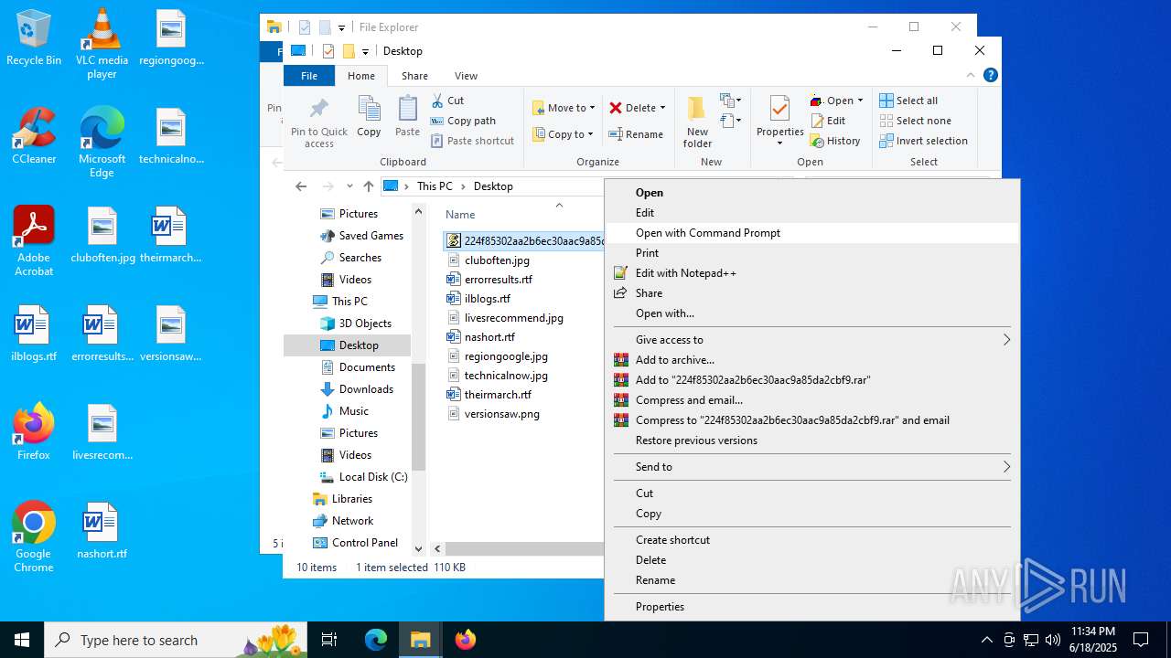Open the File Explorer help icon
The height and width of the screenshot is (658, 1171).
pos(990,76)
